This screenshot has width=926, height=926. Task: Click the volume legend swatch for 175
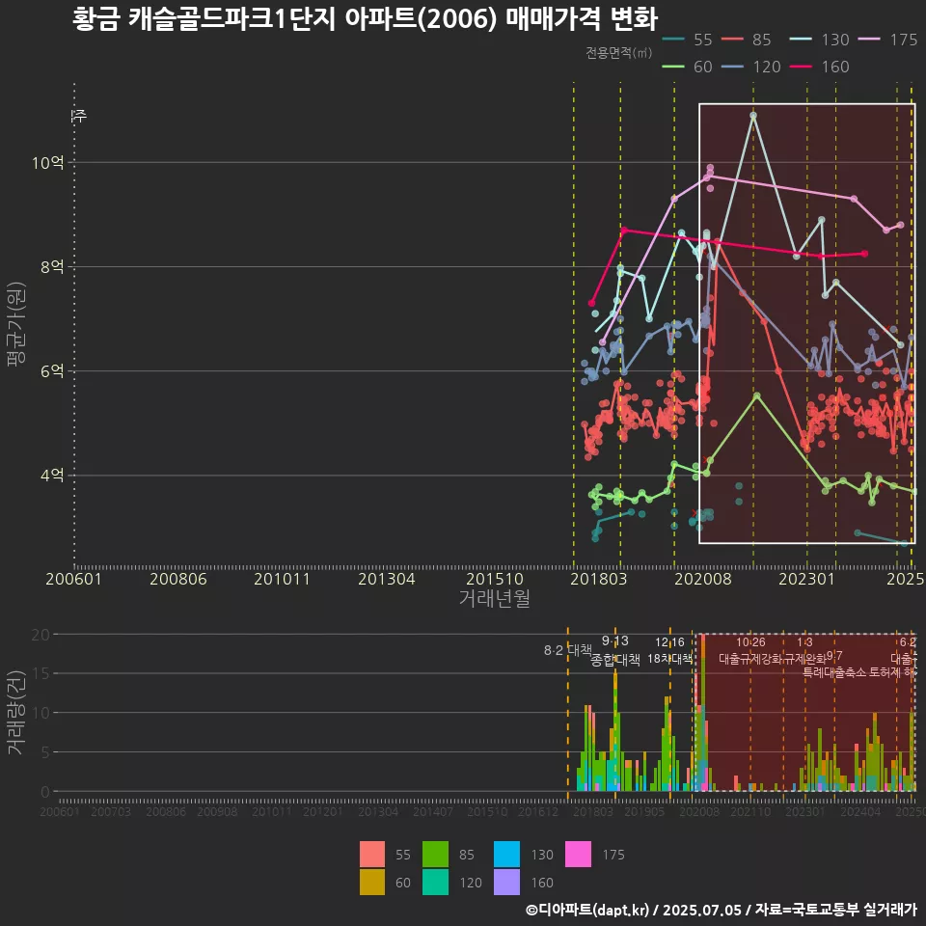tap(578, 854)
